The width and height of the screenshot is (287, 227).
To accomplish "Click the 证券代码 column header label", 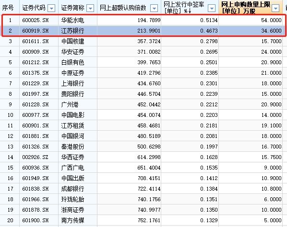I will [34, 8].
